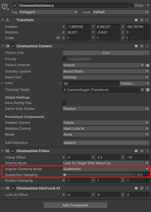Click the Add Component button
Image resolution: width=151 pixels, height=212 pixels.
tap(75, 205)
